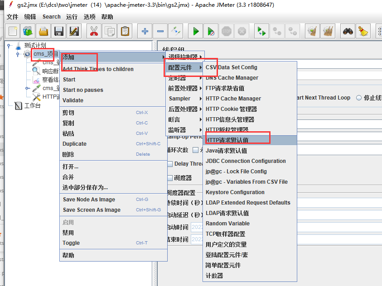The height and width of the screenshot is (286, 382).
Task: Click the Open file folder icon
Action: coord(44,31)
